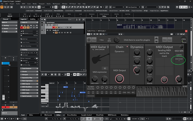Click the transport Stop button
193x121 pixels.
point(89,119)
